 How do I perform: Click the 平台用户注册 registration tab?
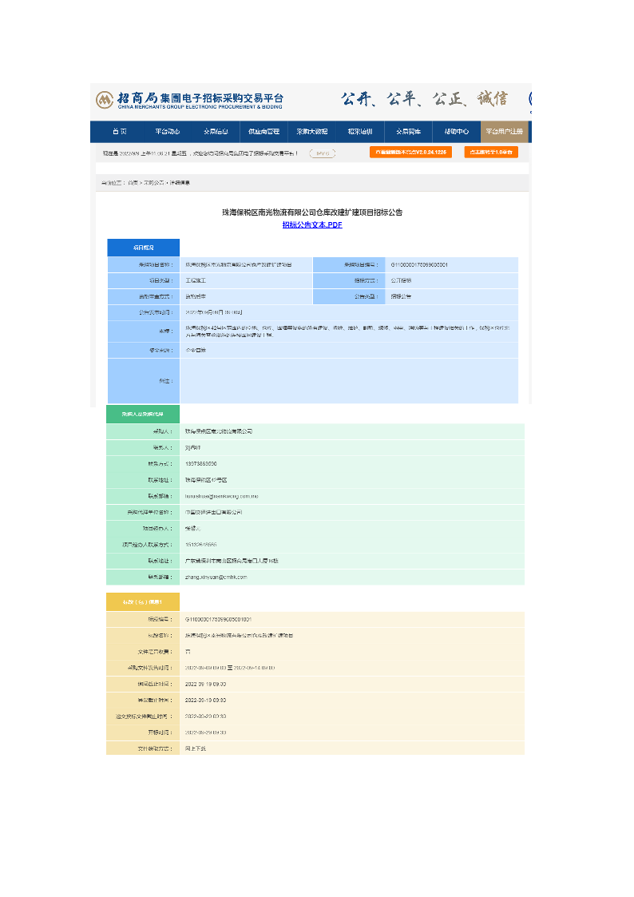coord(503,132)
